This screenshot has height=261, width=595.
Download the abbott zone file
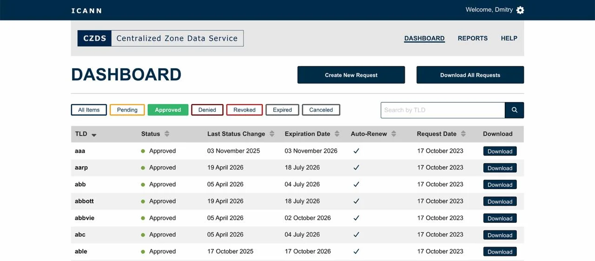[x=500, y=202]
